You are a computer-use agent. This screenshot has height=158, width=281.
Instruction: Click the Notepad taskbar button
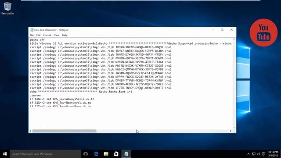point(126,154)
